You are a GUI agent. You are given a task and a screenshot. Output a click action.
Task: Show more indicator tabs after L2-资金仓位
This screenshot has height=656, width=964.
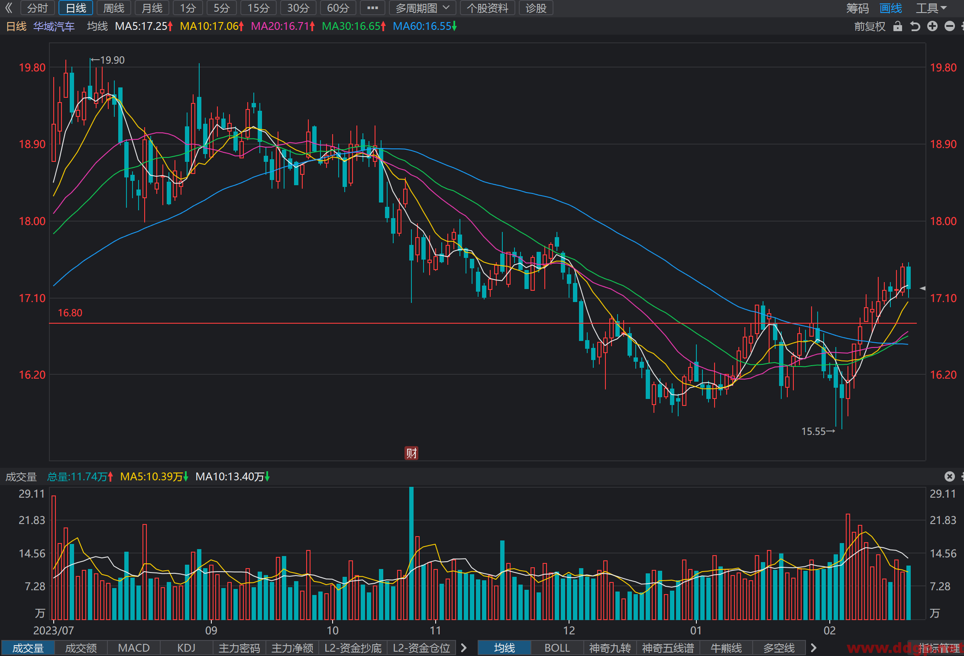coord(464,648)
